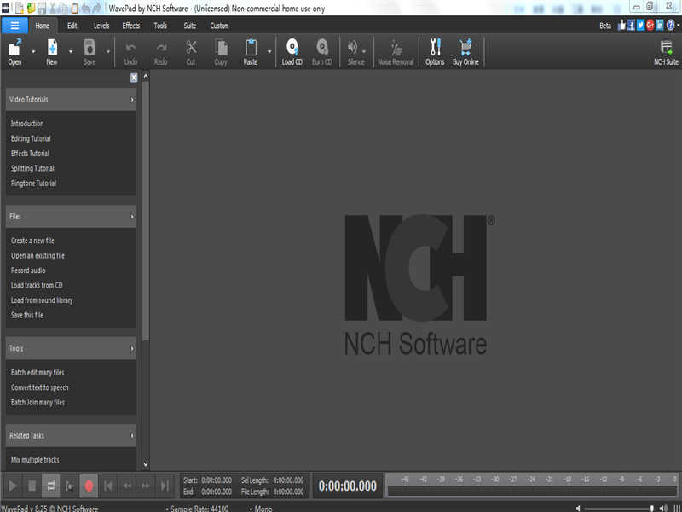Image resolution: width=682 pixels, height=512 pixels.
Task: Expand the Save dropdown arrow
Action: [108, 52]
